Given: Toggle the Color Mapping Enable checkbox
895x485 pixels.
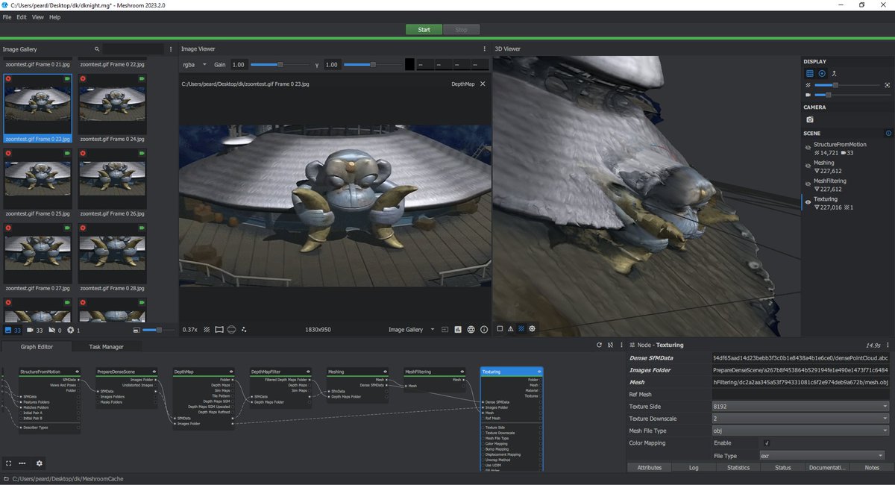Looking at the screenshot, I should click(x=767, y=443).
